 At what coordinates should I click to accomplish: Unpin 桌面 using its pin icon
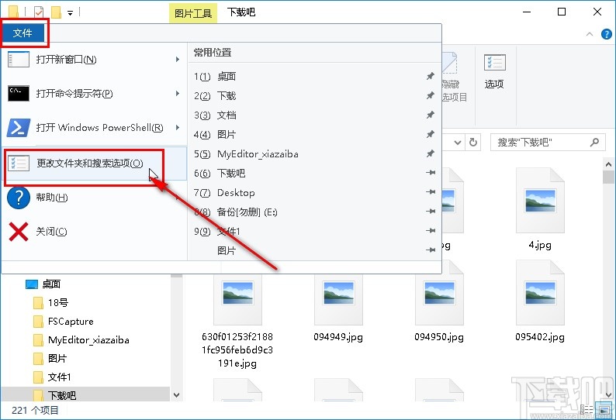coord(431,76)
